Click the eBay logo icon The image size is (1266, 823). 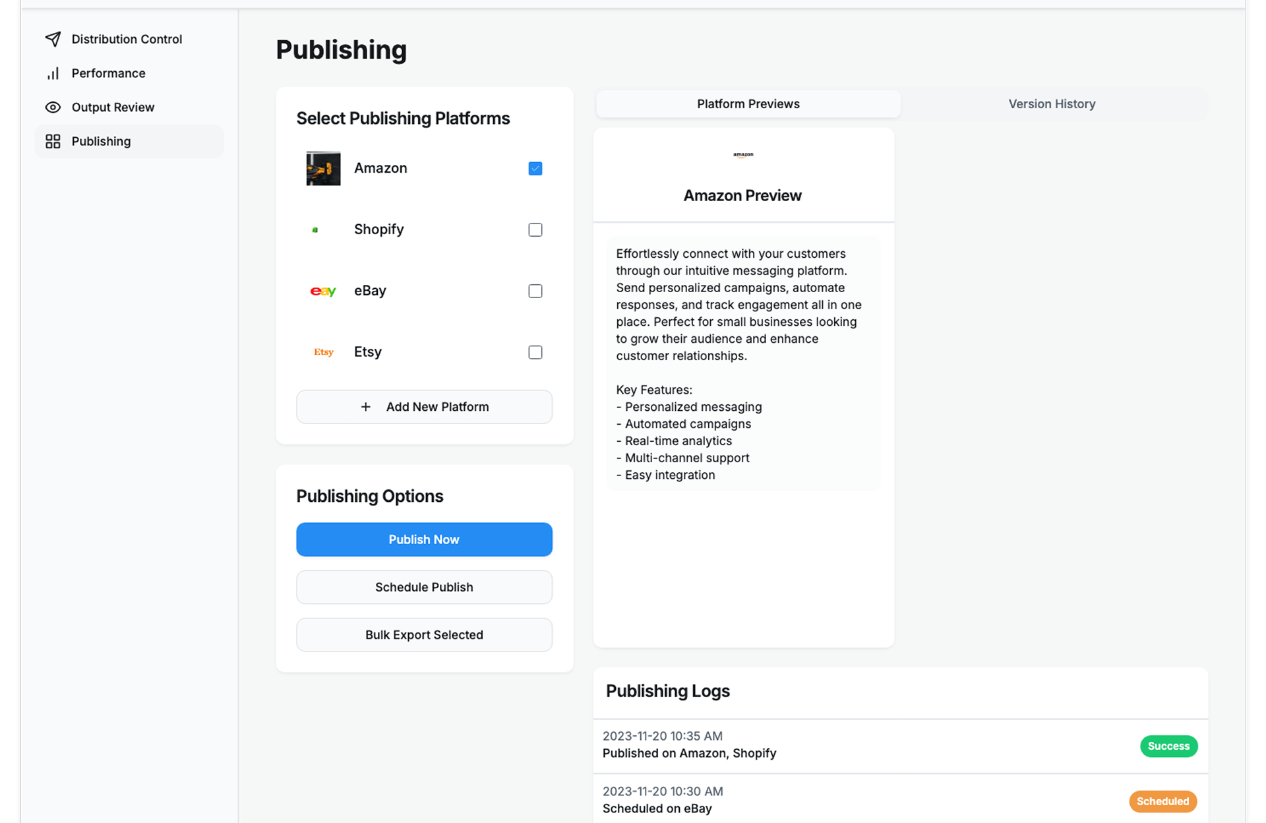click(x=323, y=291)
